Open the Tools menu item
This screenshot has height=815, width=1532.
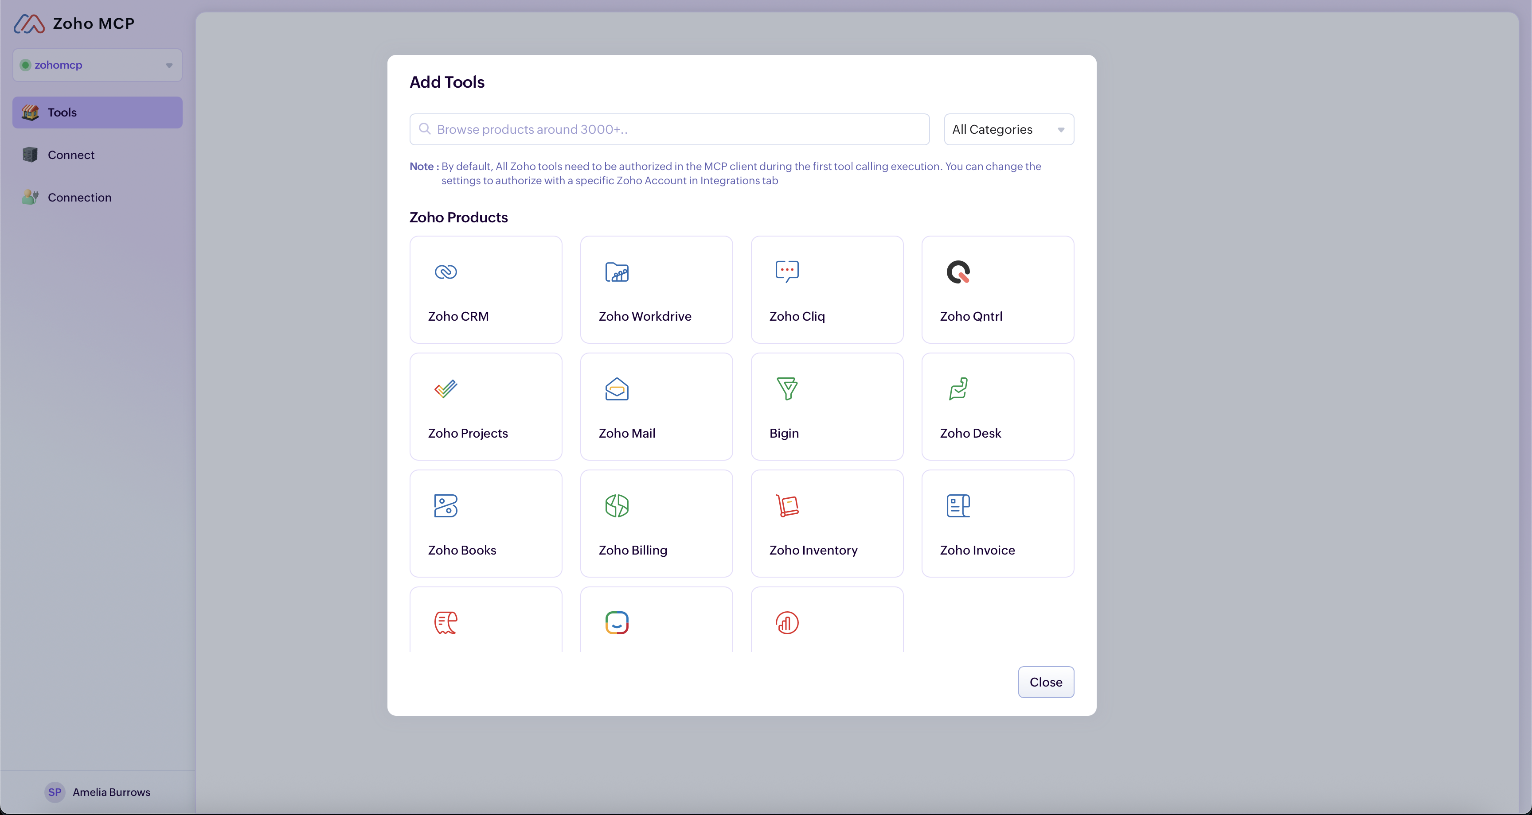tap(98, 113)
